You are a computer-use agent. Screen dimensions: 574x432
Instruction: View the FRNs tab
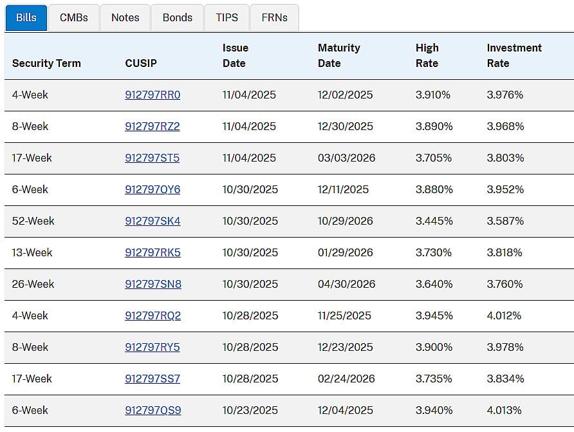click(x=274, y=17)
